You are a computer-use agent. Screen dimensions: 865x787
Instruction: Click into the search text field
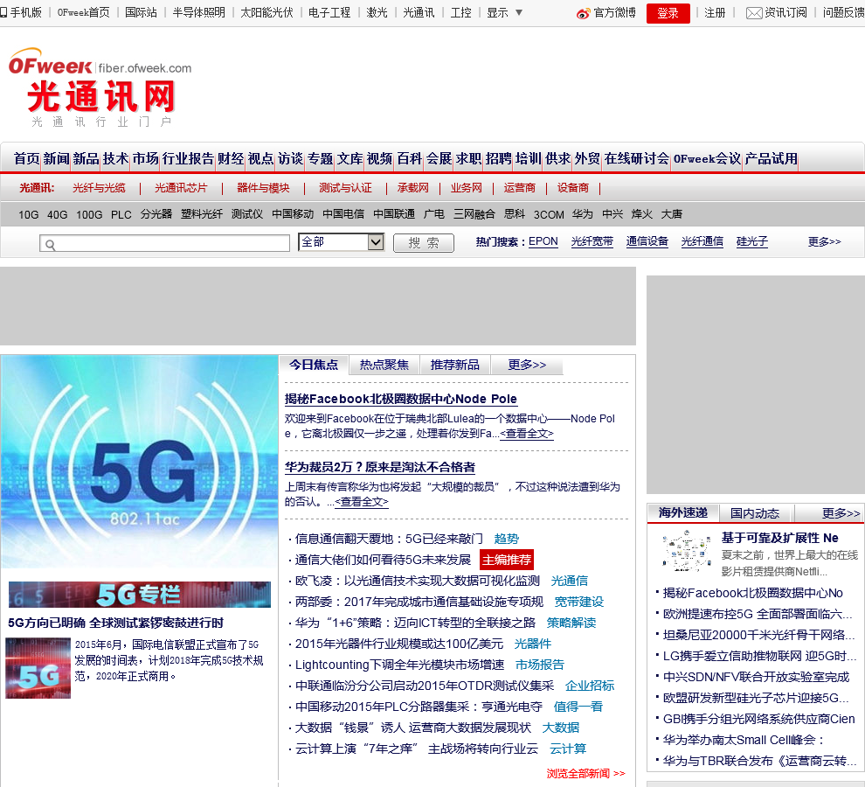(164, 244)
